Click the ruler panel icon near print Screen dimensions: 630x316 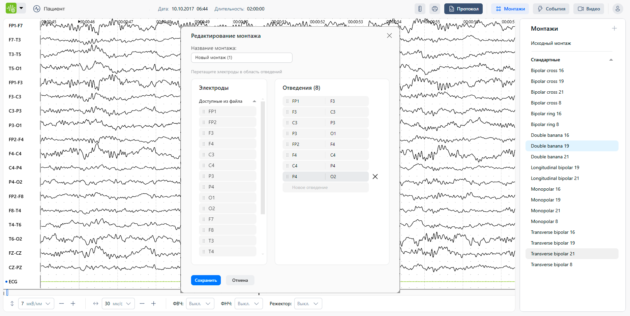click(x=420, y=9)
